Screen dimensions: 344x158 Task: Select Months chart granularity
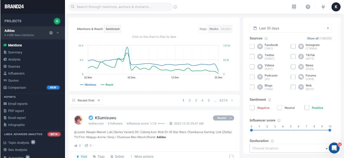(x=226, y=29)
